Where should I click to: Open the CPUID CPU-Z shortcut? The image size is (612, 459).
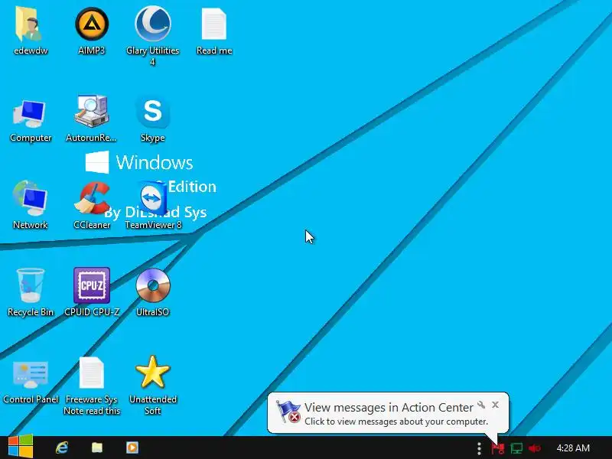pos(91,285)
